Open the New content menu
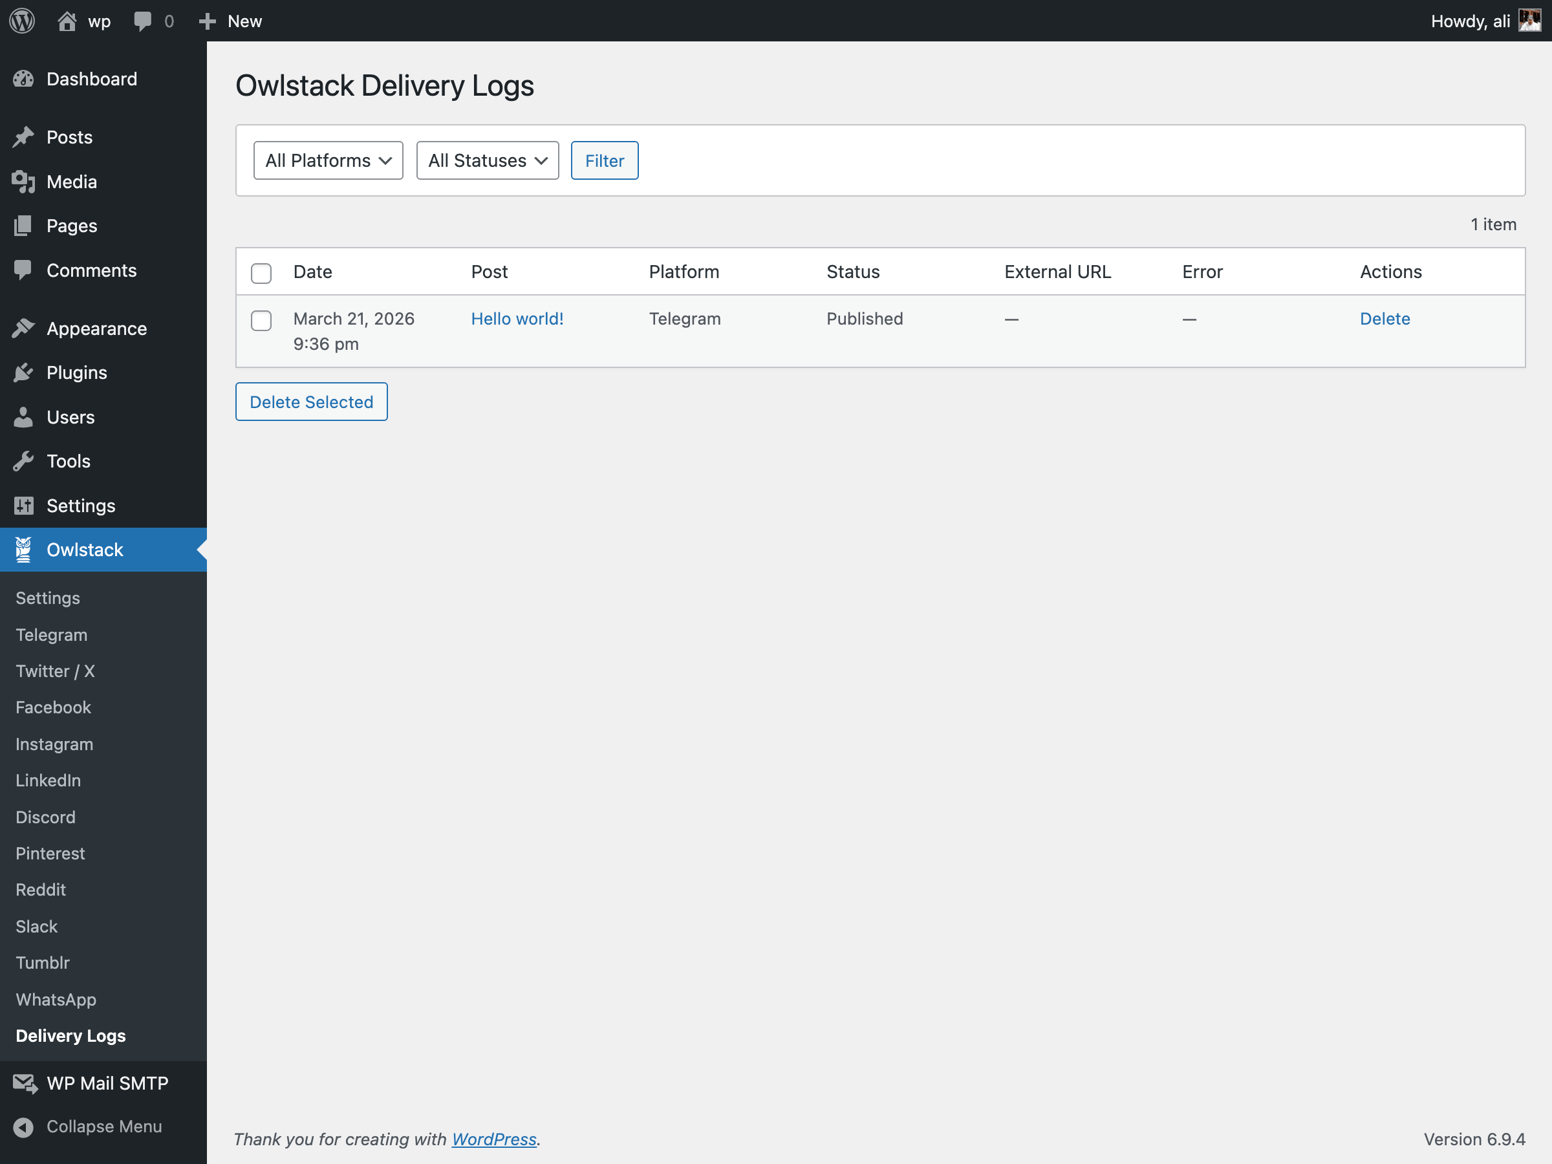Viewport: 1552px width, 1164px height. pyautogui.click(x=231, y=21)
